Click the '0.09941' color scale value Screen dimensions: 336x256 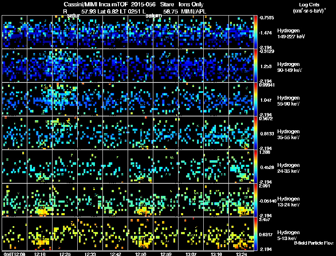point(267,85)
